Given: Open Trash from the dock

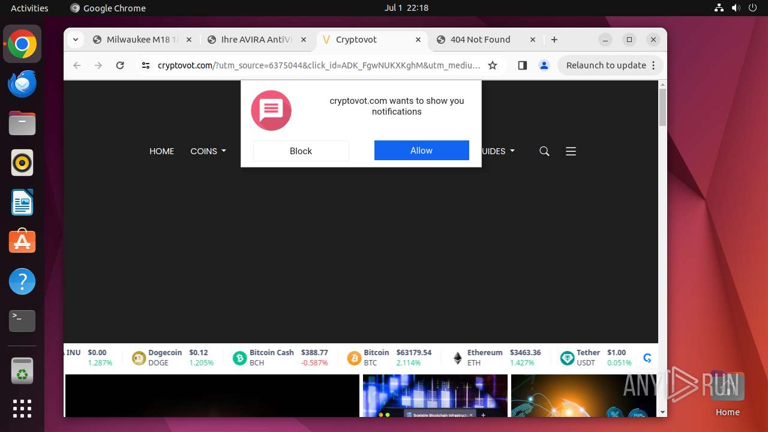Looking at the screenshot, I should point(22,371).
